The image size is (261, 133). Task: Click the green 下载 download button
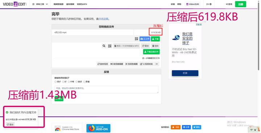tap(155, 39)
